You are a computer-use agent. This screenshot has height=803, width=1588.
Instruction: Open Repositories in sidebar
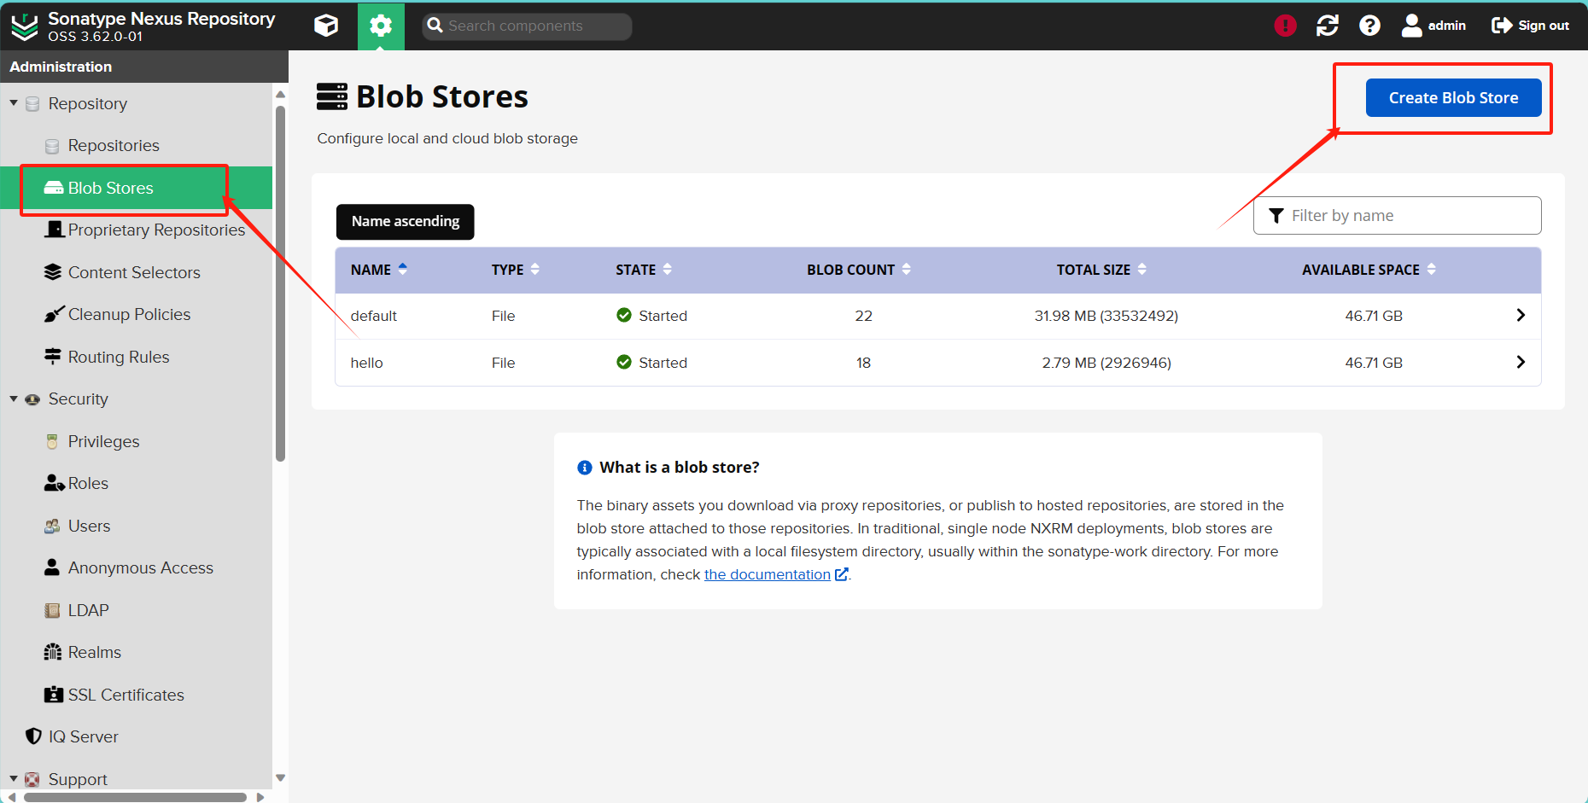pyautogui.click(x=114, y=145)
